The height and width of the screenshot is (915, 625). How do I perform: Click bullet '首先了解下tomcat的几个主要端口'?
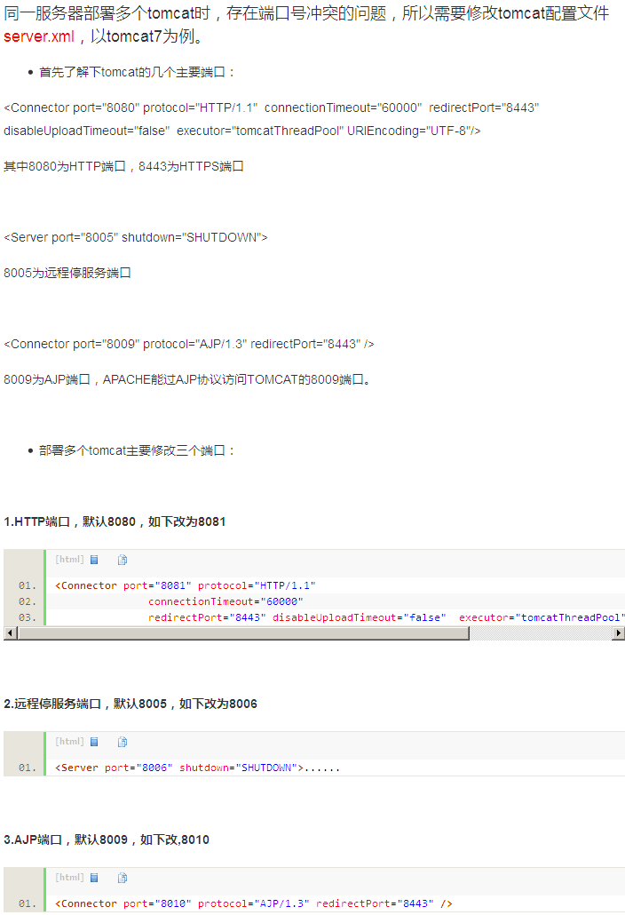coord(137,72)
